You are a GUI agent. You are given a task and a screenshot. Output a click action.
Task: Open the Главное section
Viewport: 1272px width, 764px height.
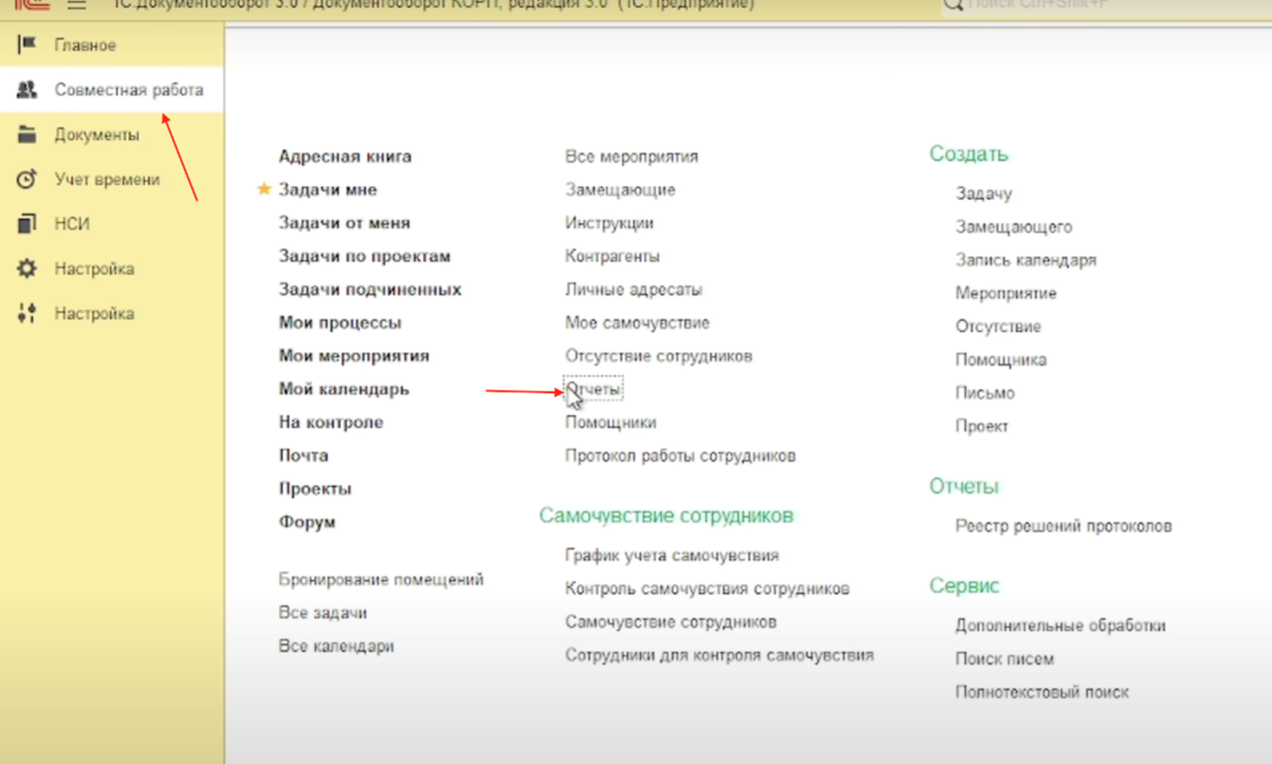(x=85, y=45)
